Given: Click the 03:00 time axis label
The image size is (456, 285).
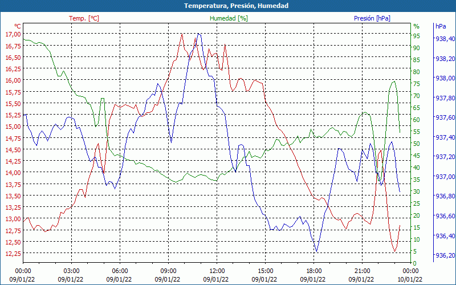Looking at the screenshot, I should 71,271.
